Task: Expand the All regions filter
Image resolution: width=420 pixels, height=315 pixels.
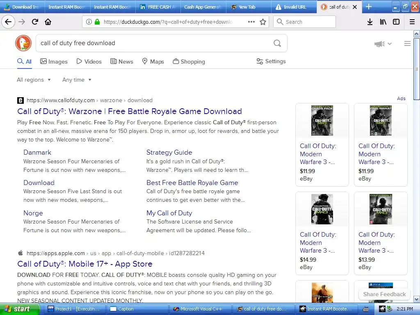Action: point(34,80)
